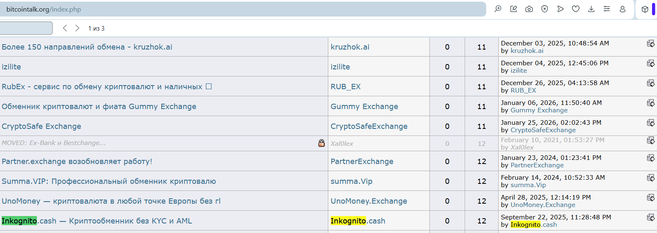657x233 pixels.
Task: Click the cube extensions icon
Action: pyautogui.click(x=645, y=9)
